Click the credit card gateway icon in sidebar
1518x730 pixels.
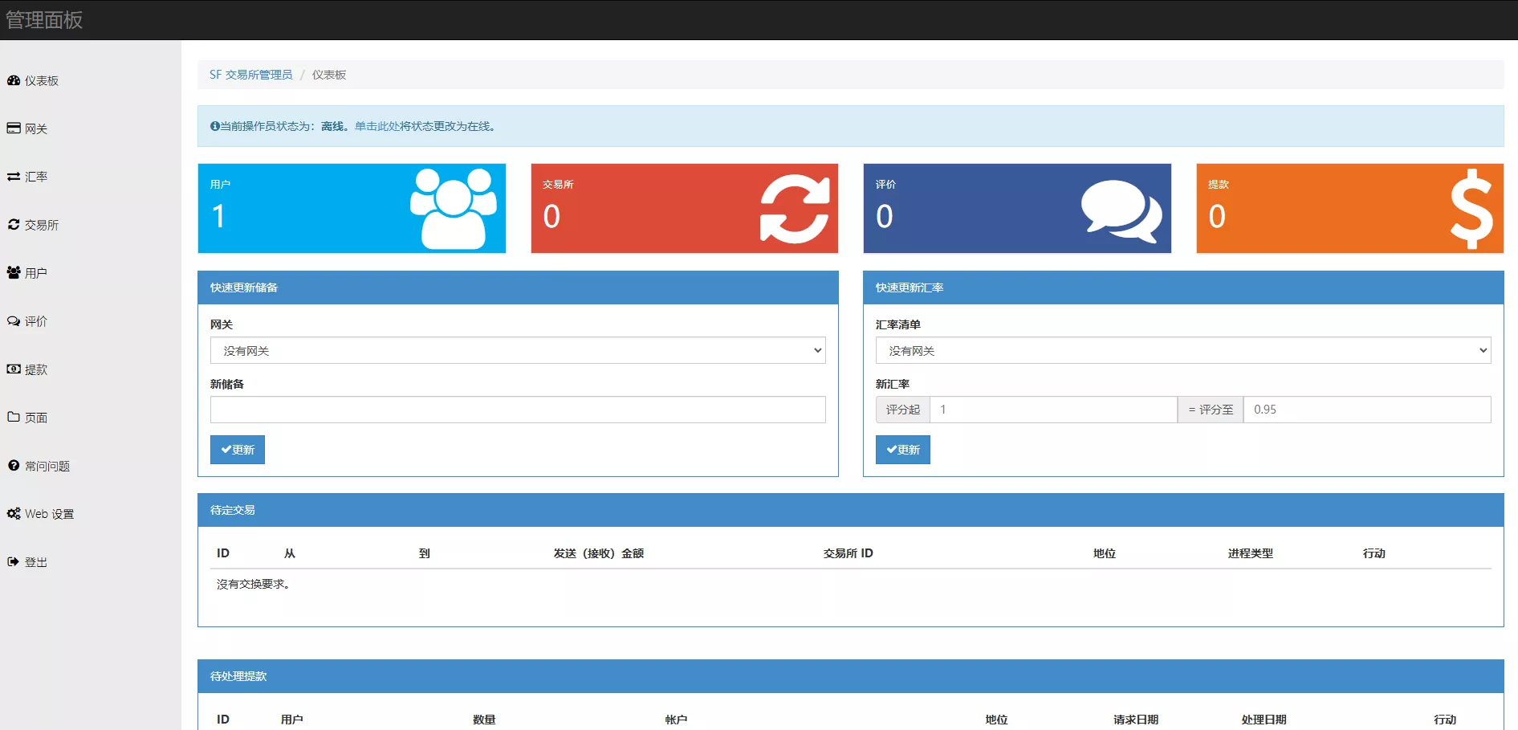[14, 128]
